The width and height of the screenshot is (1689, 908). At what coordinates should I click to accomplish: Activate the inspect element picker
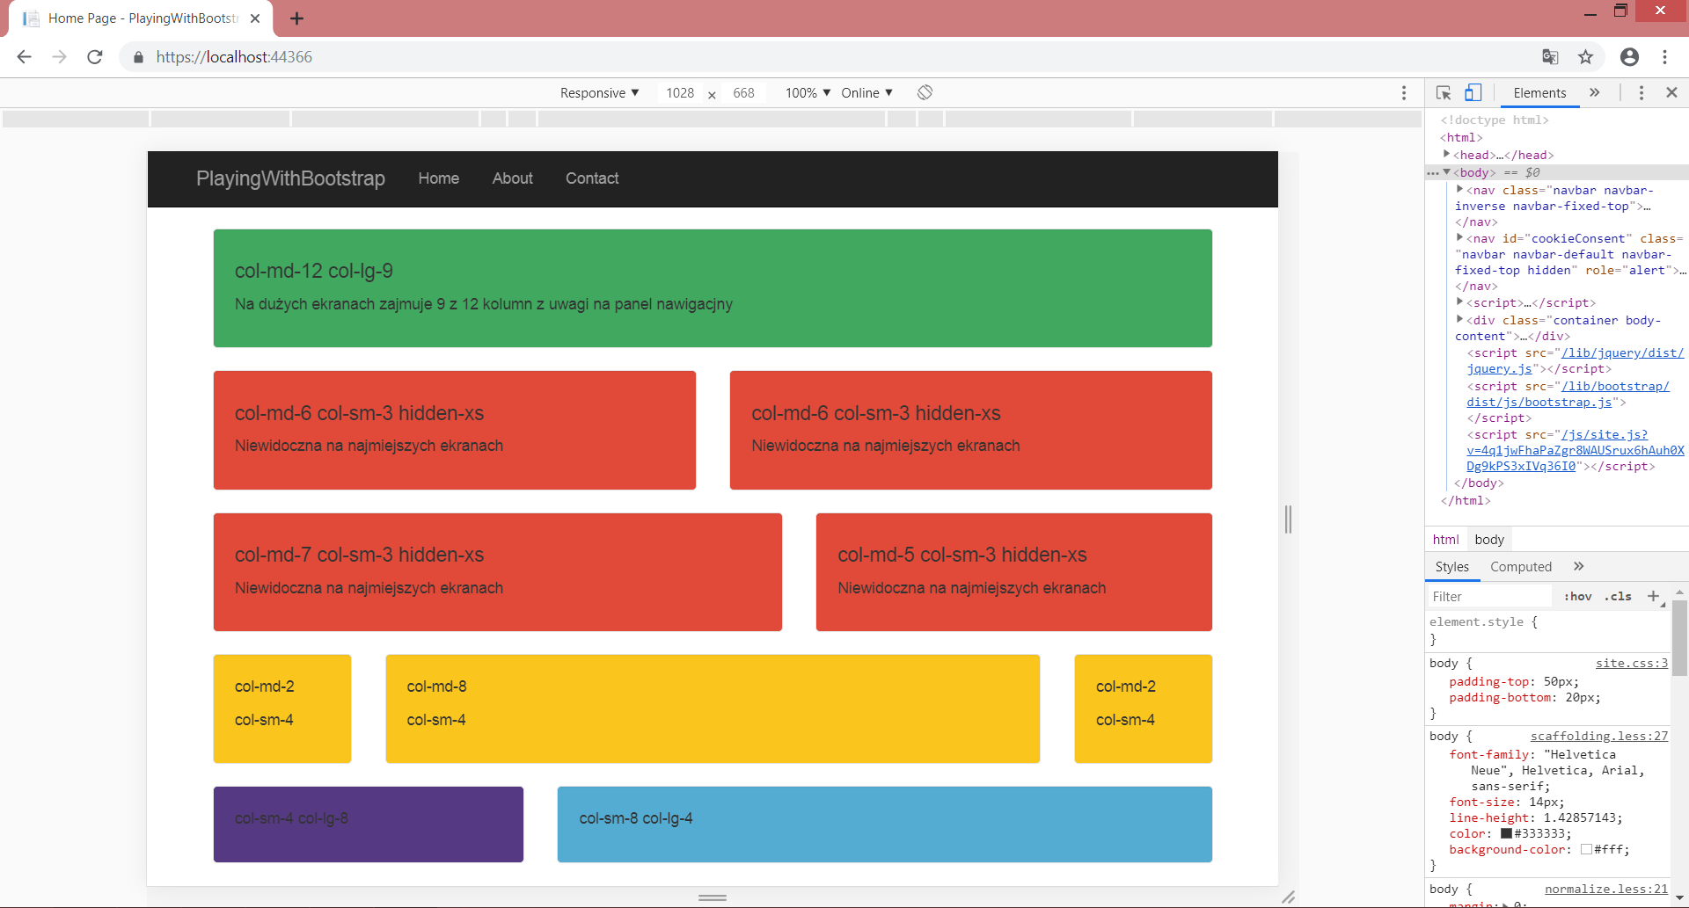pyautogui.click(x=1444, y=93)
